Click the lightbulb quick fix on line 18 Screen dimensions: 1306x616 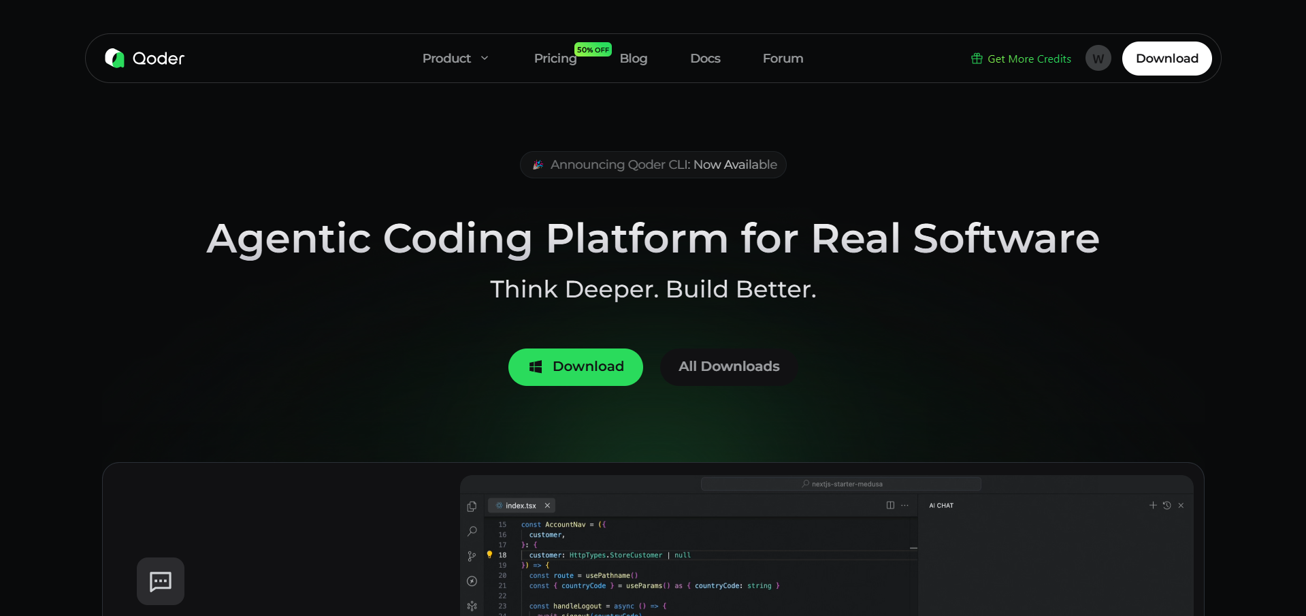489,555
